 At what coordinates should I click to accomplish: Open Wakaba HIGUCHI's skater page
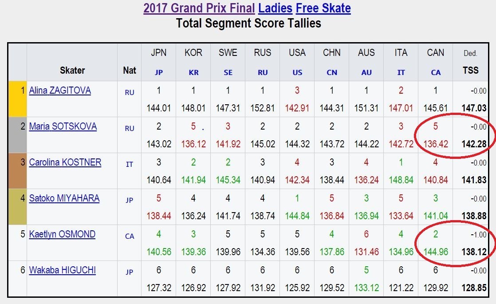62,270
